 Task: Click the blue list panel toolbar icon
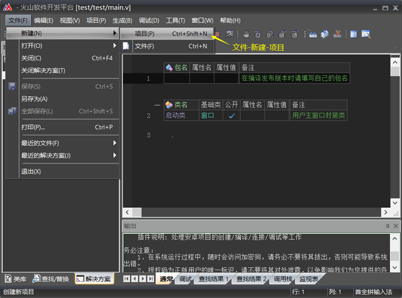click(x=354, y=34)
